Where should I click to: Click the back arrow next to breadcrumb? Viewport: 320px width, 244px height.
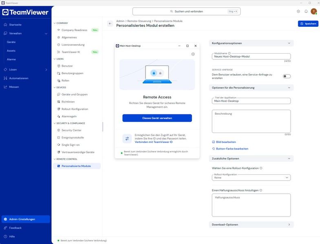(x=110, y=24)
